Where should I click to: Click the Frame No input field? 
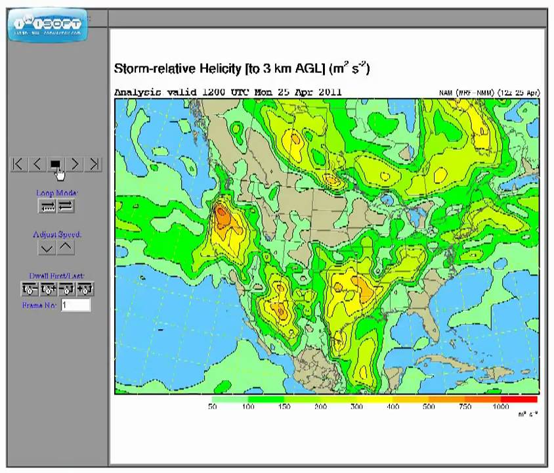coord(75,305)
